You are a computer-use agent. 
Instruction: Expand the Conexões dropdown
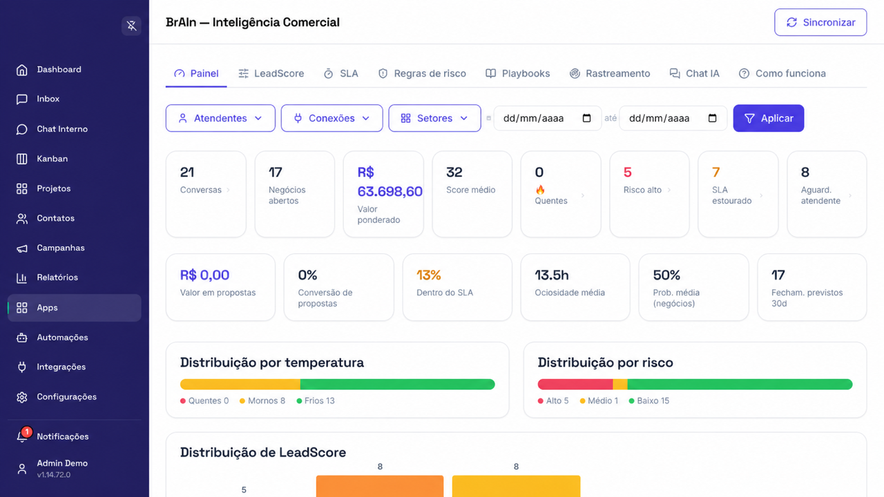tap(331, 118)
